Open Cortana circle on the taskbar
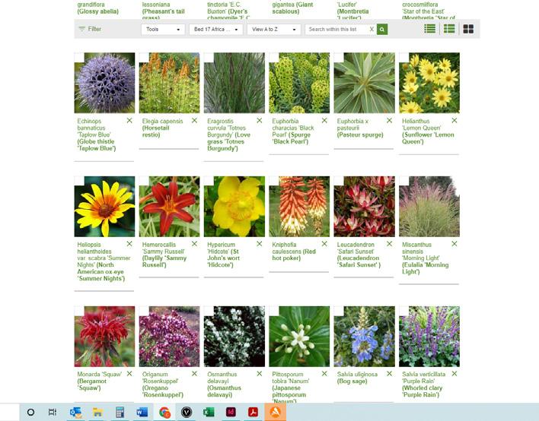Screen dimensions: 539x421 (30, 412)
